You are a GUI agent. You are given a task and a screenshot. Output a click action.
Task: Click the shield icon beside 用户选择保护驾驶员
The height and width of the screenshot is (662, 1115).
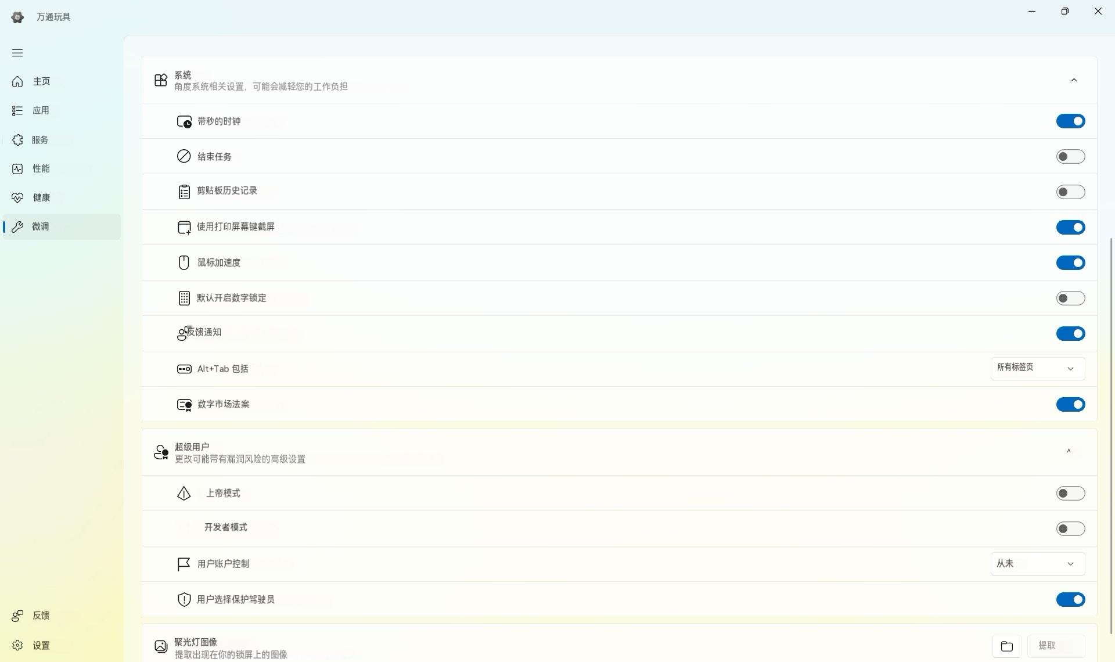click(184, 599)
